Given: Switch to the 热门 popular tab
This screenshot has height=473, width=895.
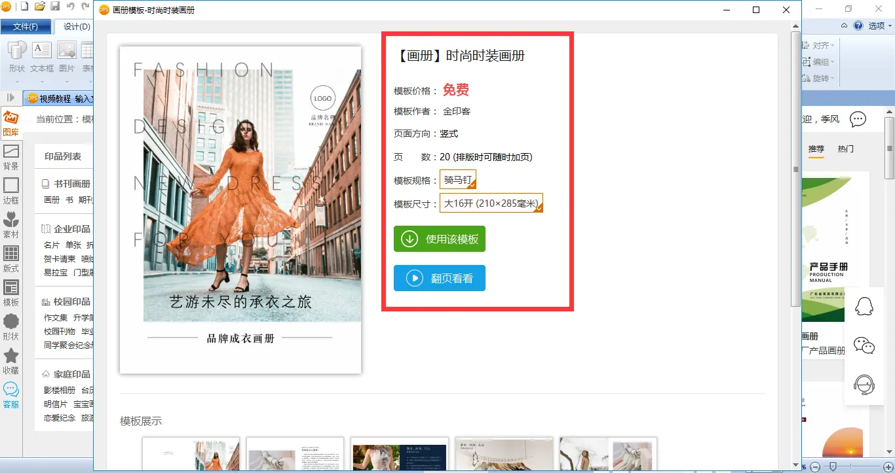Looking at the screenshot, I should click(846, 149).
